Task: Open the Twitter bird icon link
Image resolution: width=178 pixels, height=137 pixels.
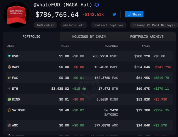Action: pos(114,14)
